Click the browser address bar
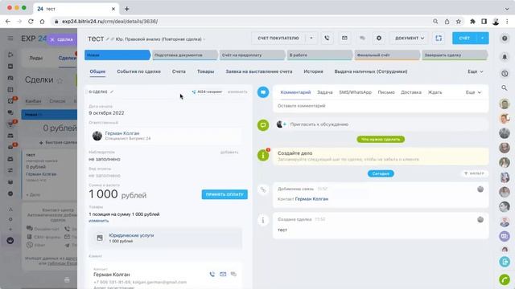The image size is (515, 289). [x=241, y=22]
